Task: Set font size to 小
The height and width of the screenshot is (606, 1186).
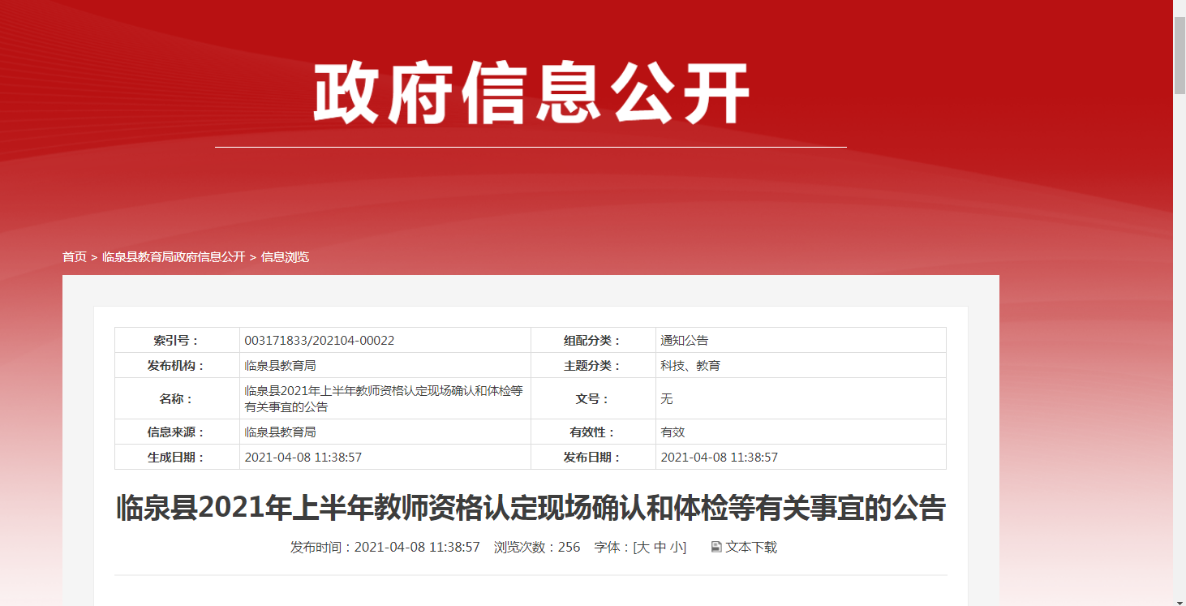Action: 677,548
